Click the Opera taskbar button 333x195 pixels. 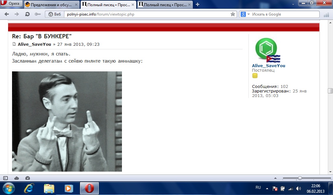(89, 188)
